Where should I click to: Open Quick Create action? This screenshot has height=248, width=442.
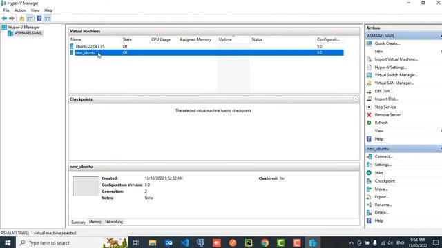coord(387,43)
